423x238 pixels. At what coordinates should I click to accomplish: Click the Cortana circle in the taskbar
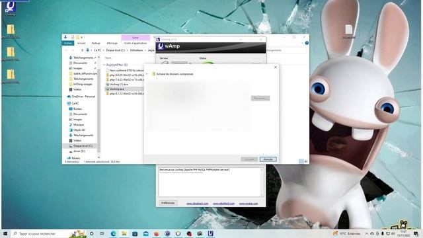[91, 233]
